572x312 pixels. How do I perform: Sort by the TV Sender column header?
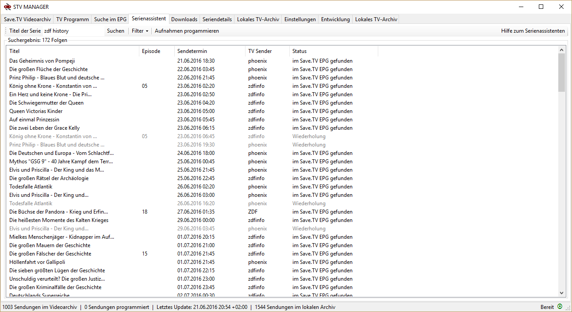click(260, 51)
